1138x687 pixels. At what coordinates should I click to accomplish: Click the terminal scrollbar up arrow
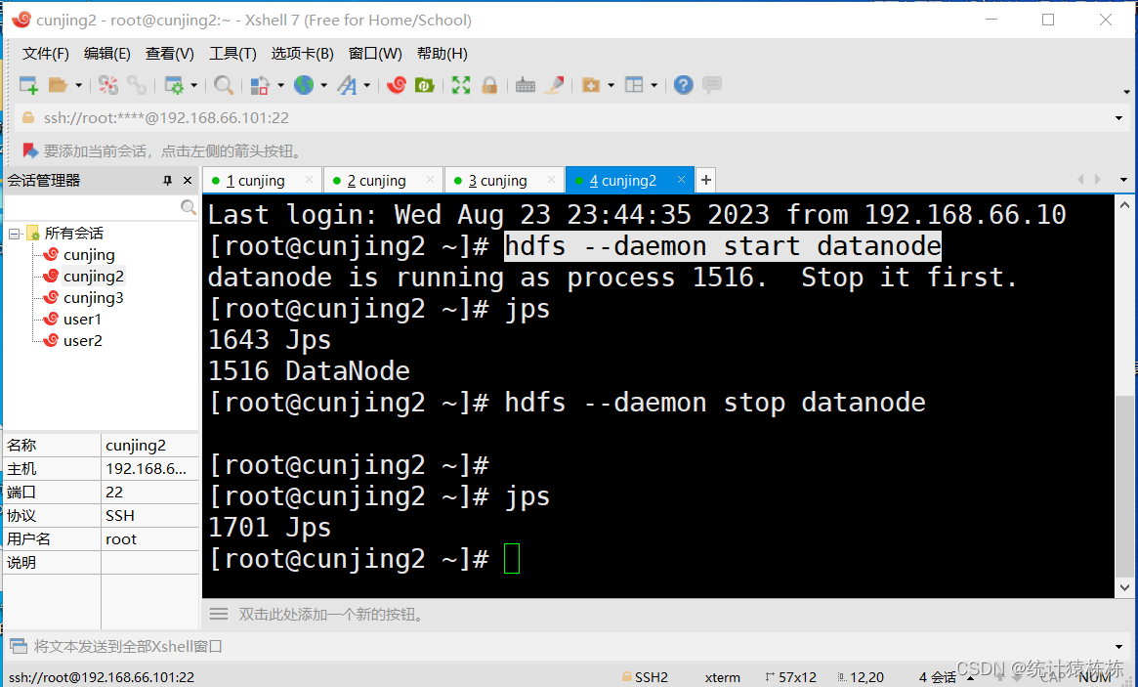(x=1124, y=205)
